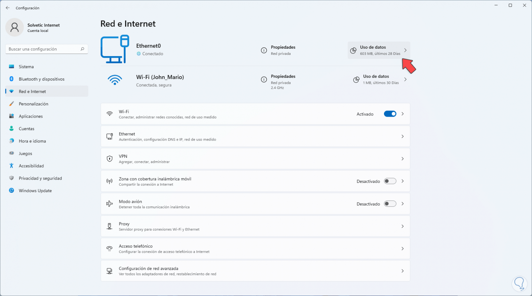Click the back arrow icon
The height and width of the screenshot is (296, 532).
(8, 8)
